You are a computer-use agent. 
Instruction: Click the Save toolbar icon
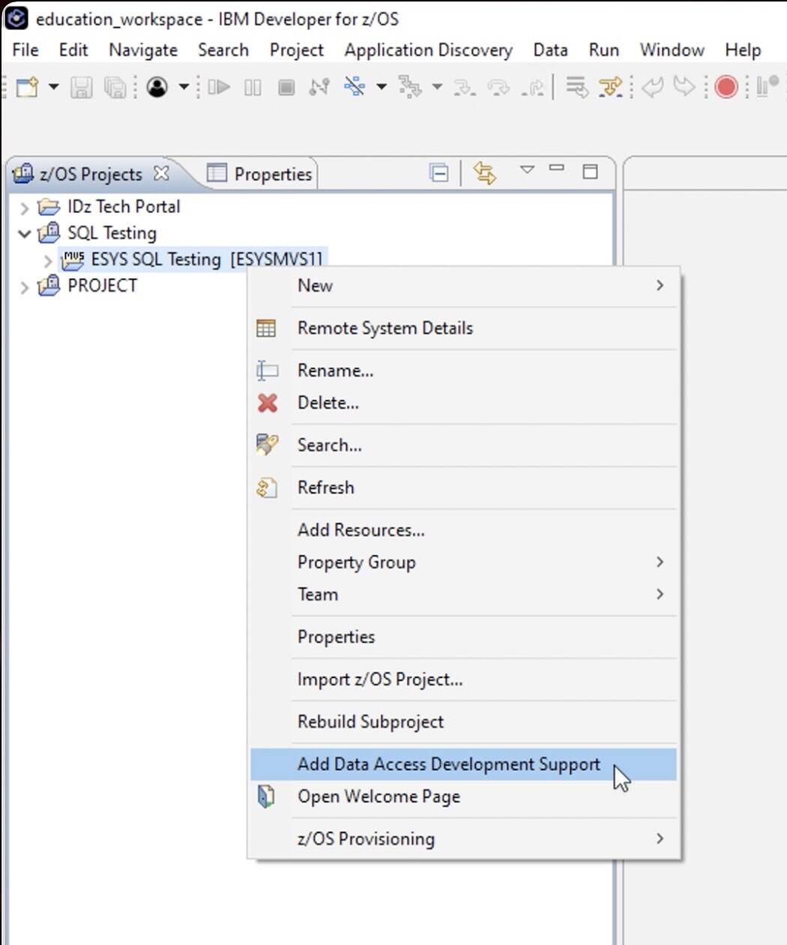click(81, 87)
